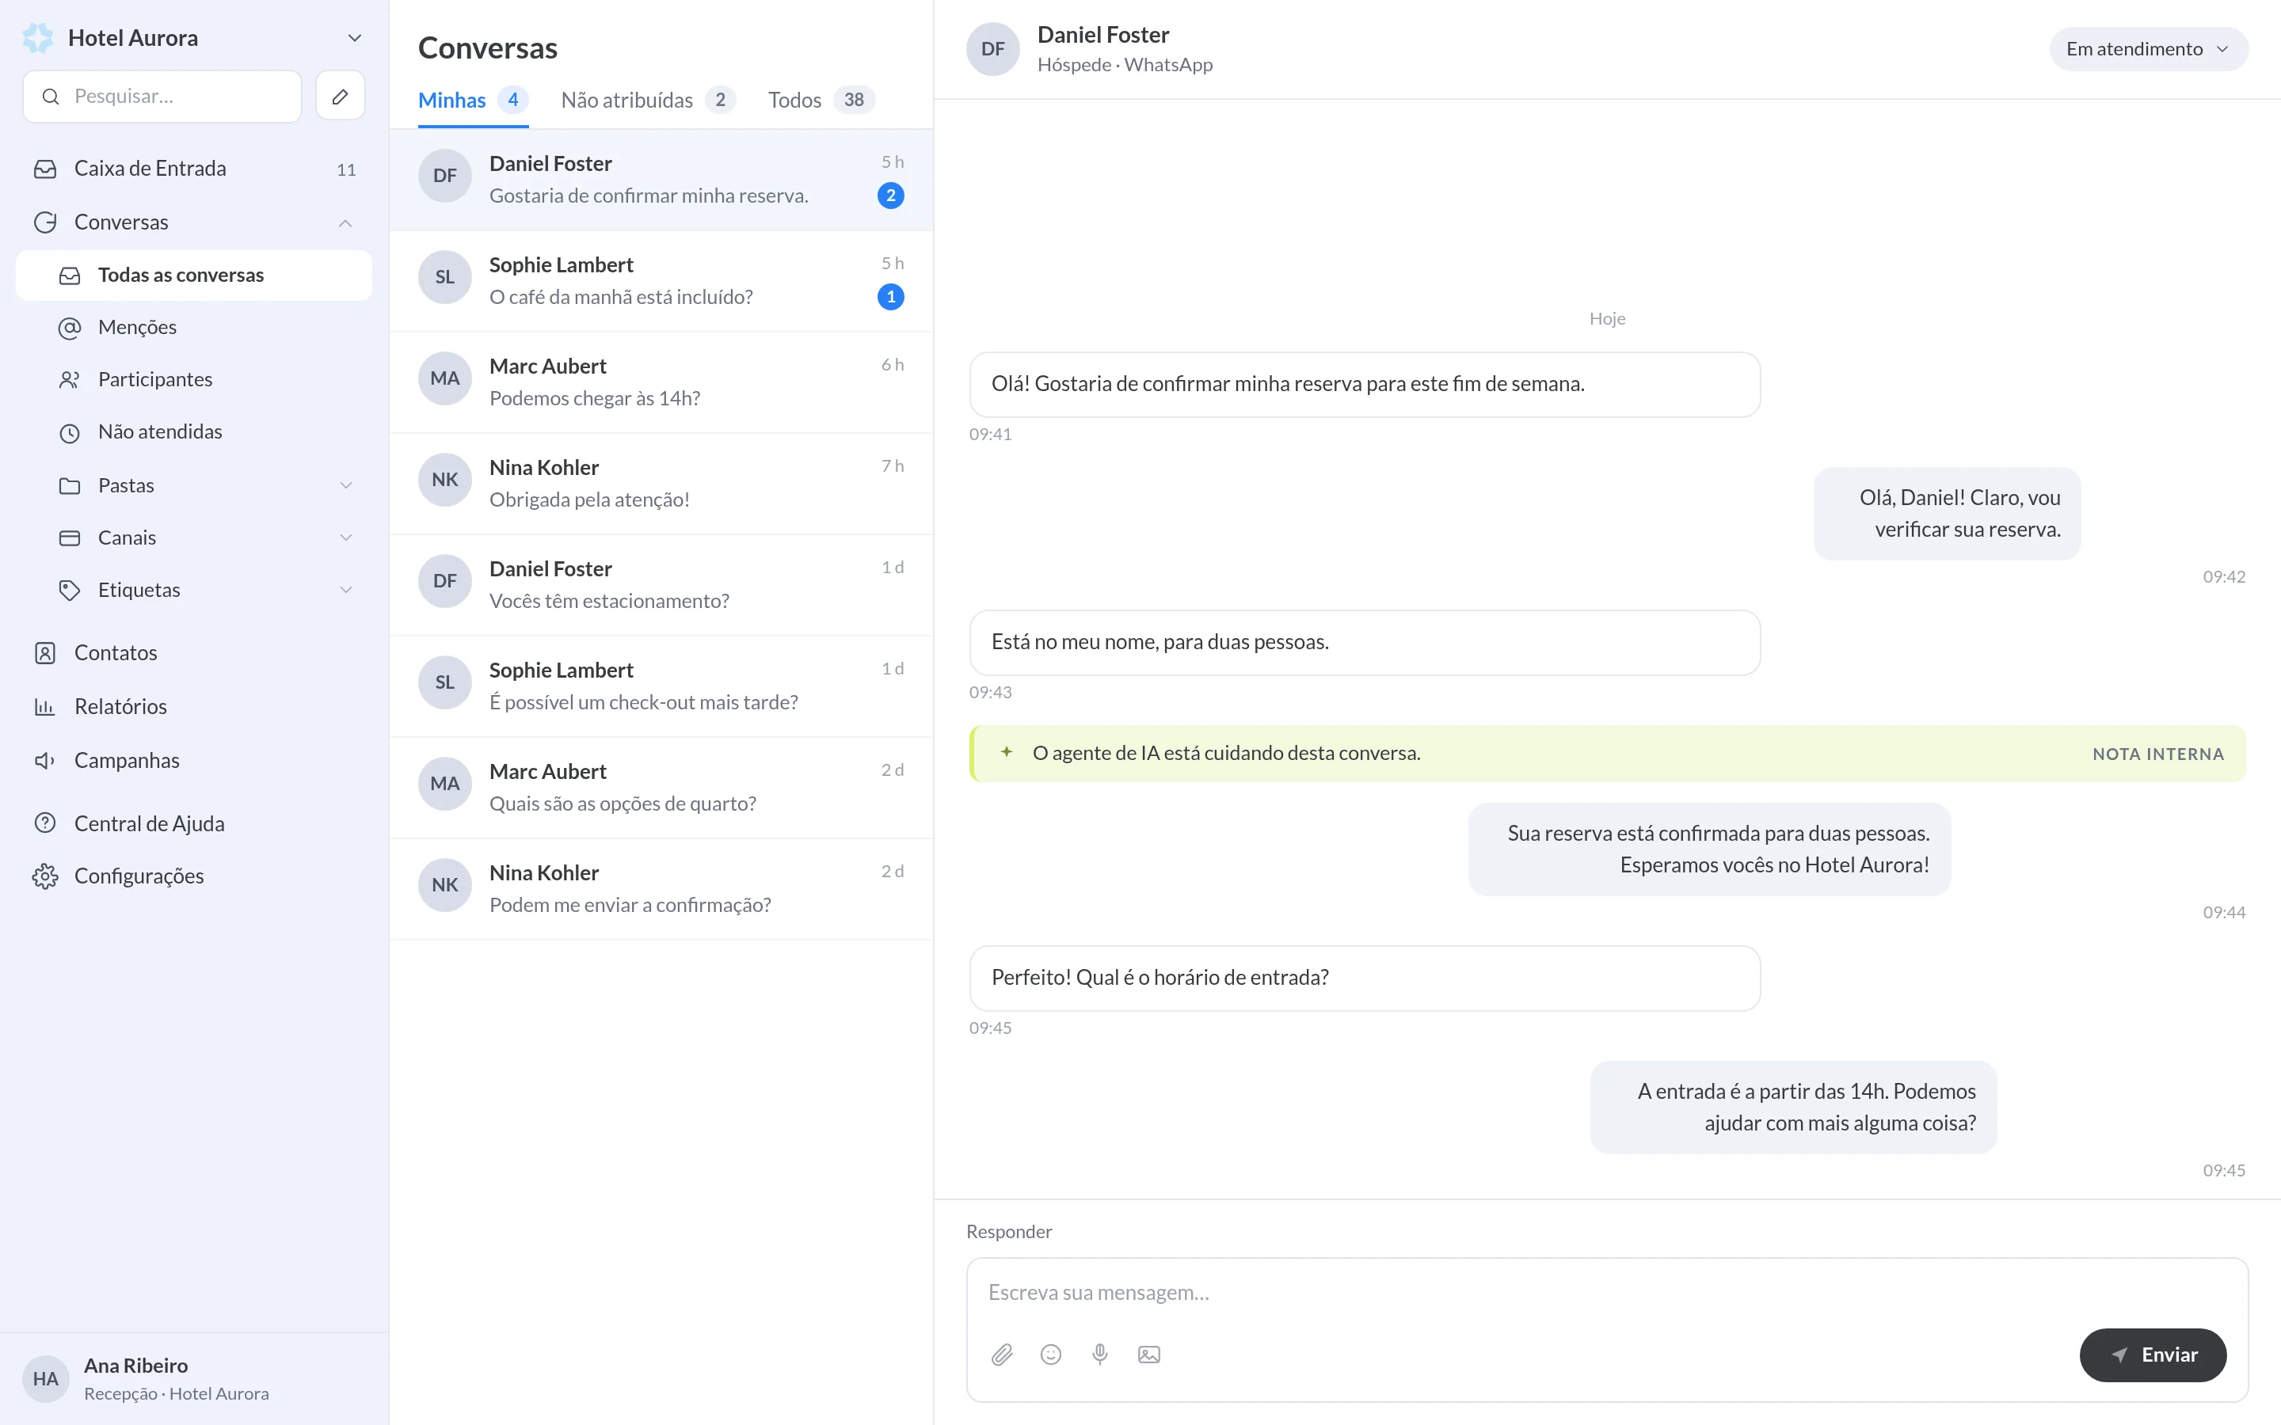Expand the Hotel Aurora workspace dropdown
The height and width of the screenshot is (1425, 2281).
(354, 38)
